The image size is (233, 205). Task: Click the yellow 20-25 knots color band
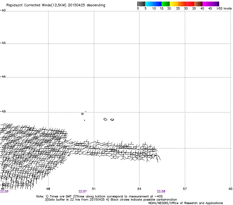coord(174,4)
